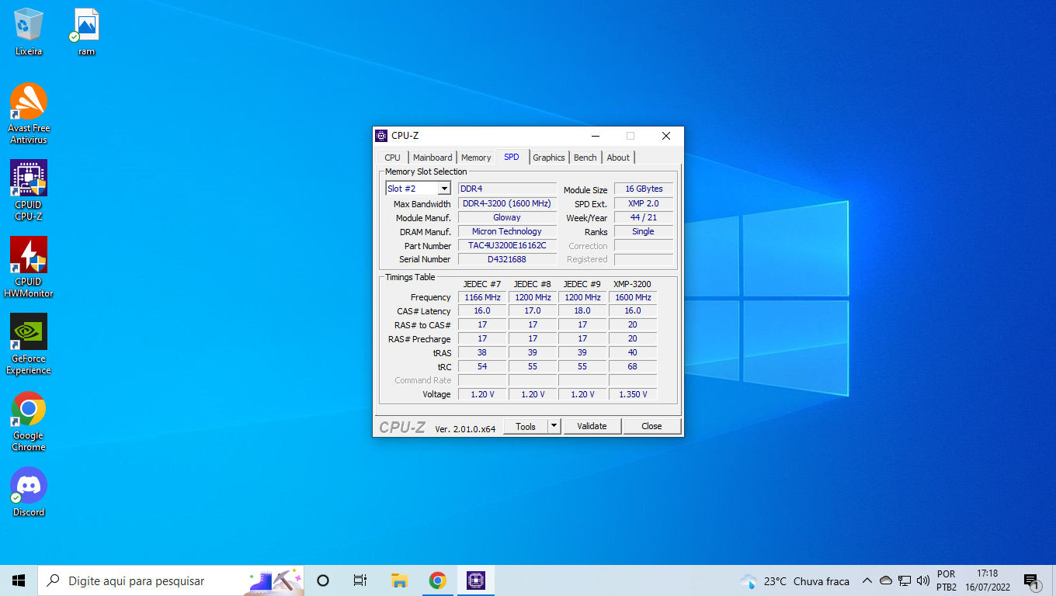
Task: Close the CPU-Z window with X
Action: click(666, 136)
